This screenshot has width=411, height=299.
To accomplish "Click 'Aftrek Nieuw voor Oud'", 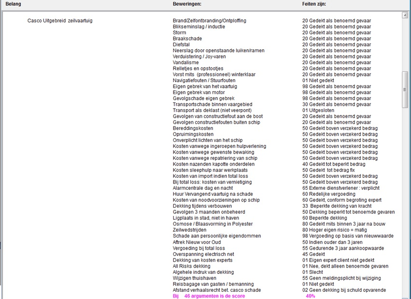I will [x=197, y=242].
